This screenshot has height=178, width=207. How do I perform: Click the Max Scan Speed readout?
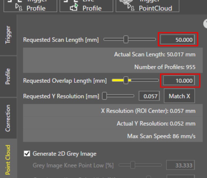click(161, 136)
